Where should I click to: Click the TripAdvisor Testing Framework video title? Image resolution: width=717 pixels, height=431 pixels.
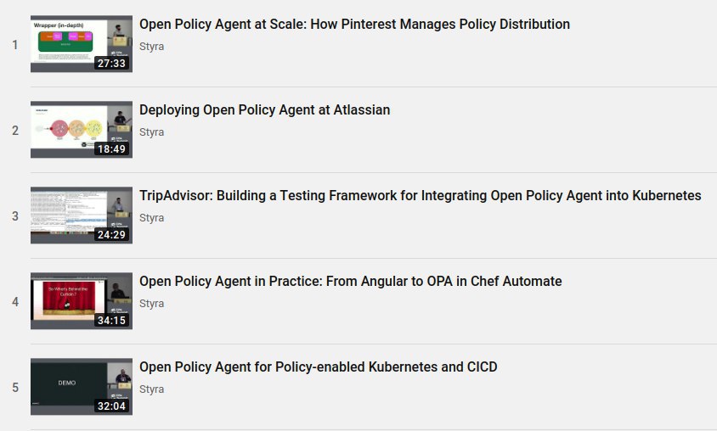(x=421, y=196)
